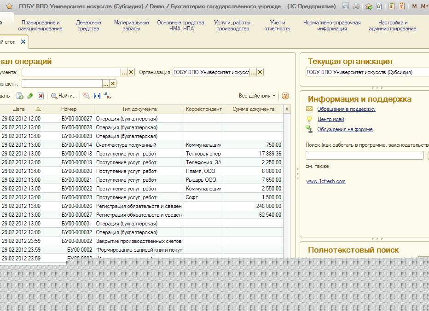Click the document type filter input

pos(71,72)
